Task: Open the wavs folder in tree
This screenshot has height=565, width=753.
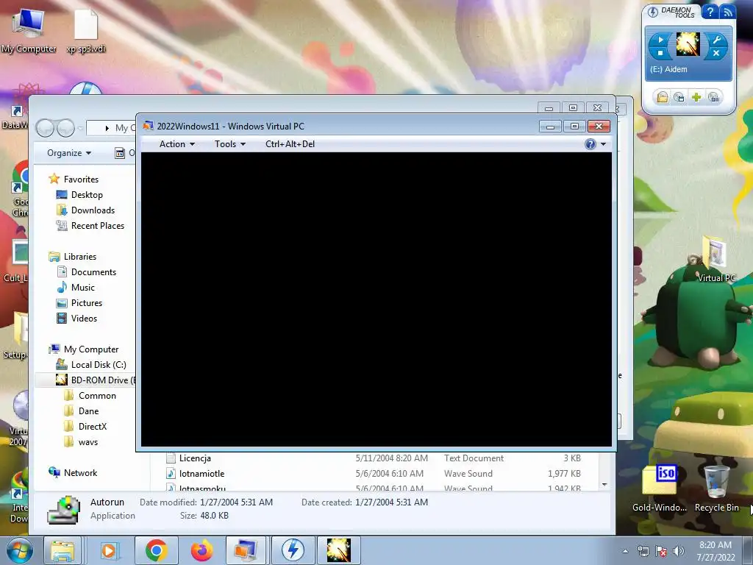Action: tap(88, 442)
